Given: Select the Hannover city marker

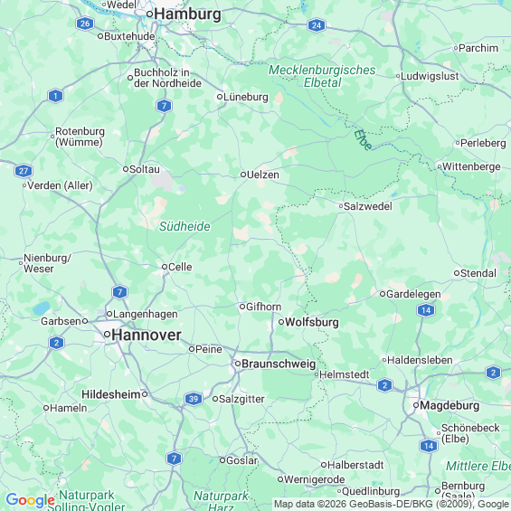Looking at the screenshot, I should (x=107, y=334).
